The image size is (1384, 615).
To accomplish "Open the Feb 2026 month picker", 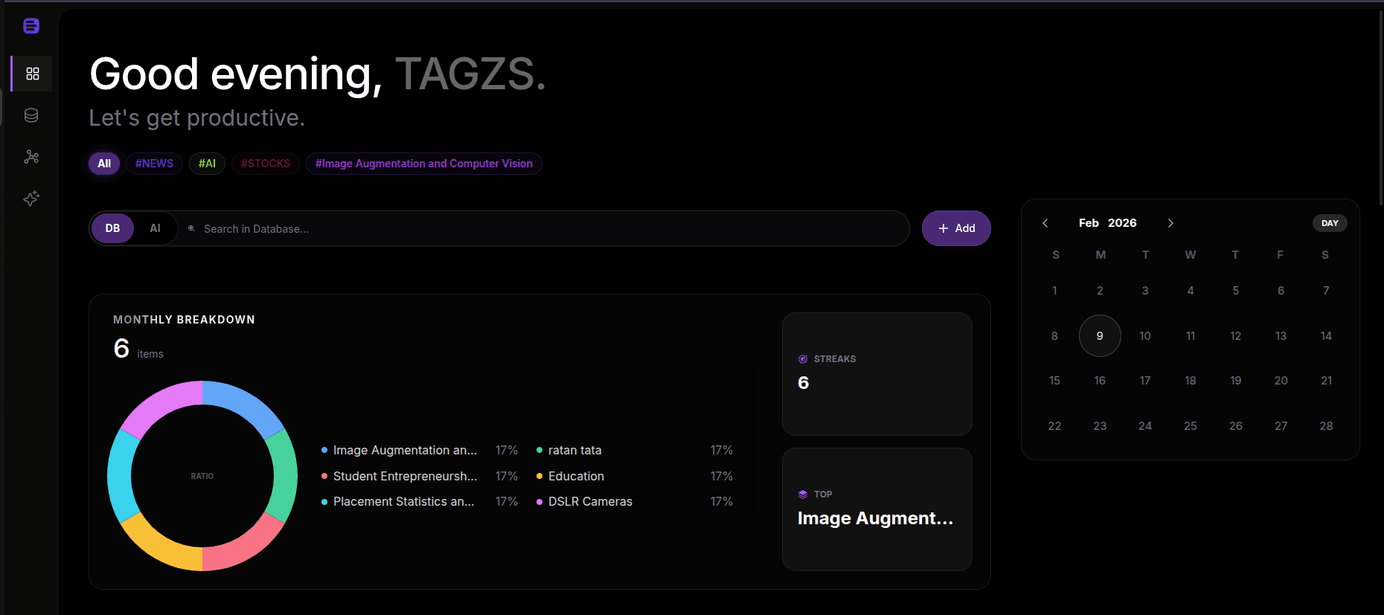I will click(x=1107, y=223).
